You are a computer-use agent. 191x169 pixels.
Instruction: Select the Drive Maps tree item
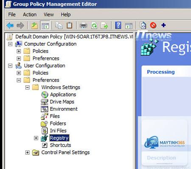(62, 102)
